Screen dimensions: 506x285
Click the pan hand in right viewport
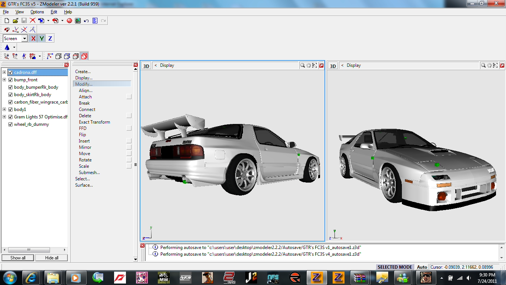pyautogui.click(x=489, y=65)
